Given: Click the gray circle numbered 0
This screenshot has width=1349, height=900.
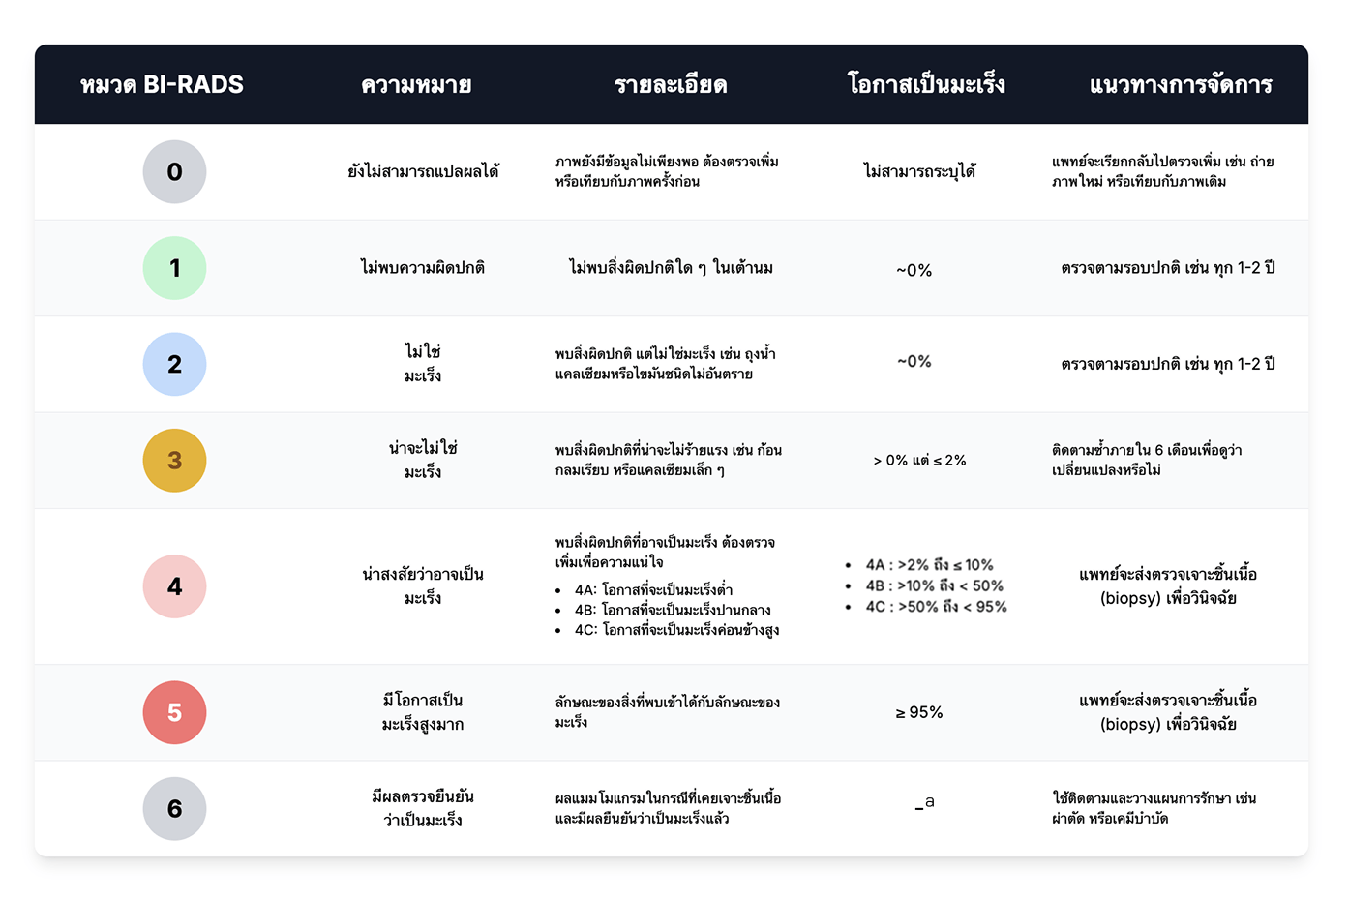Looking at the screenshot, I should [174, 171].
